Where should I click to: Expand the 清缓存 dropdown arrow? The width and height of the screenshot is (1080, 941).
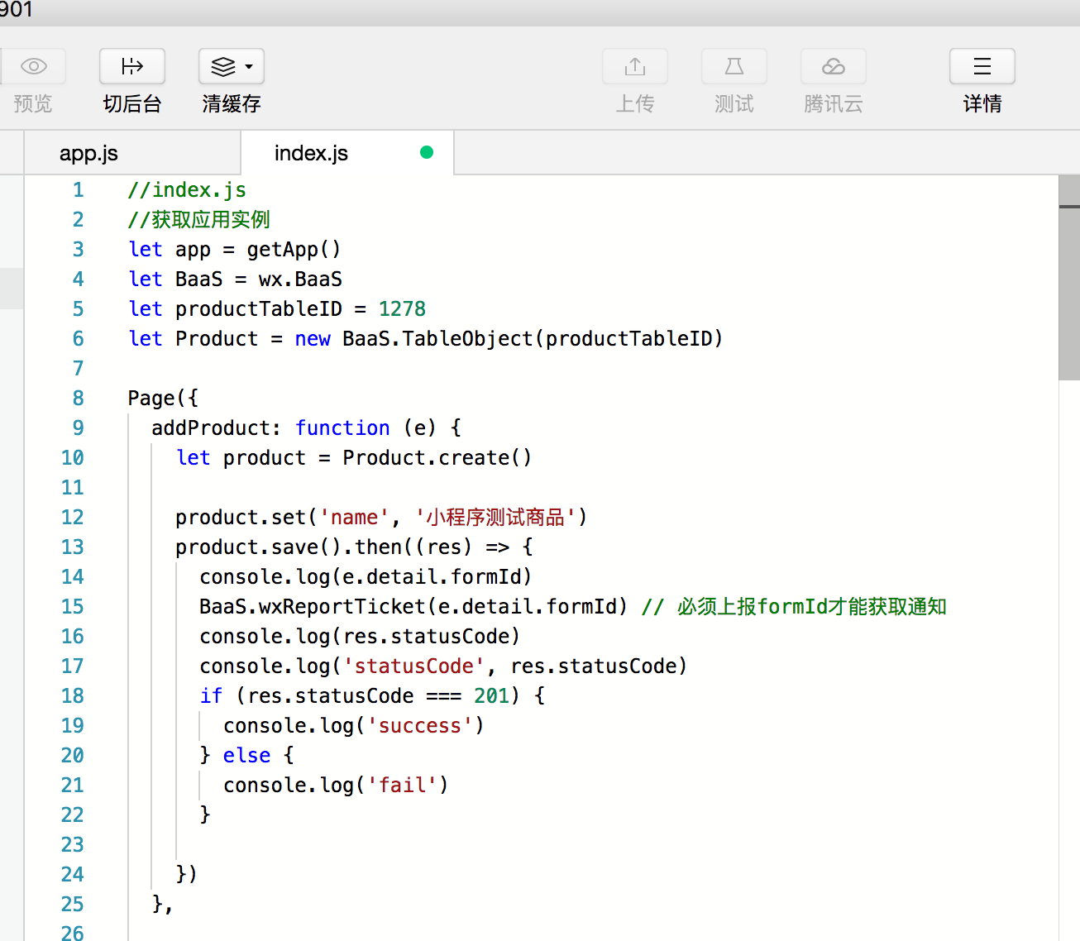point(249,67)
